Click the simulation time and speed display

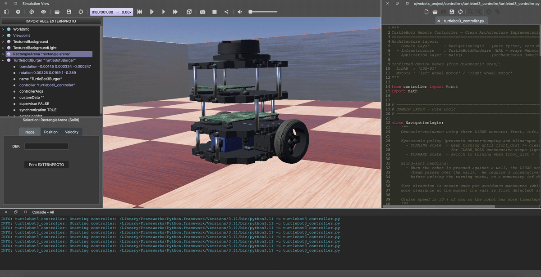(x=111, y=12)
